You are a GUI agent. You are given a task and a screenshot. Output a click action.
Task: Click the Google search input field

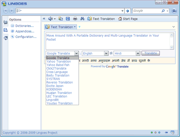(x=146, y=11)
